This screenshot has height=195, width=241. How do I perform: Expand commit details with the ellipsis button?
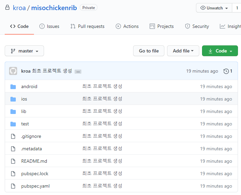(x=78, y=72)
